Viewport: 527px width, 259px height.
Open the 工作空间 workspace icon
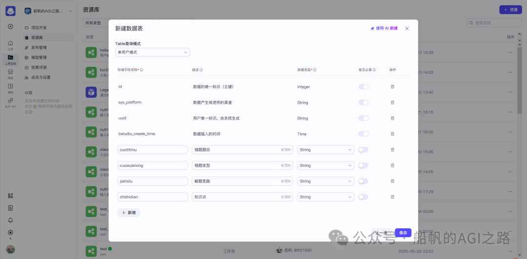click(x=10, y=60)
